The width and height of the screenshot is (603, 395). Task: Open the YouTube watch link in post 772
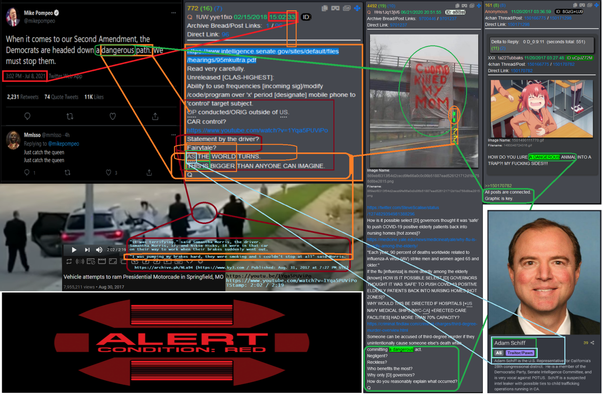[258, 131]
